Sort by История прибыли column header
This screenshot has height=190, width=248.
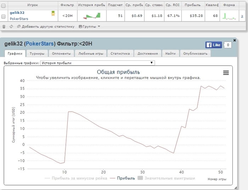click(91, 5)
